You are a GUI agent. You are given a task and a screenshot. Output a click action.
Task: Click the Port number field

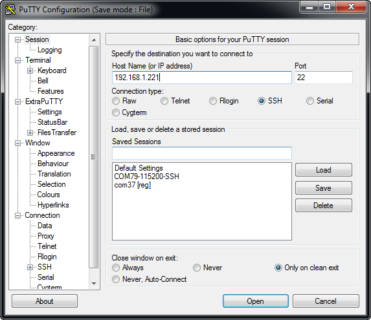point(324,78)
